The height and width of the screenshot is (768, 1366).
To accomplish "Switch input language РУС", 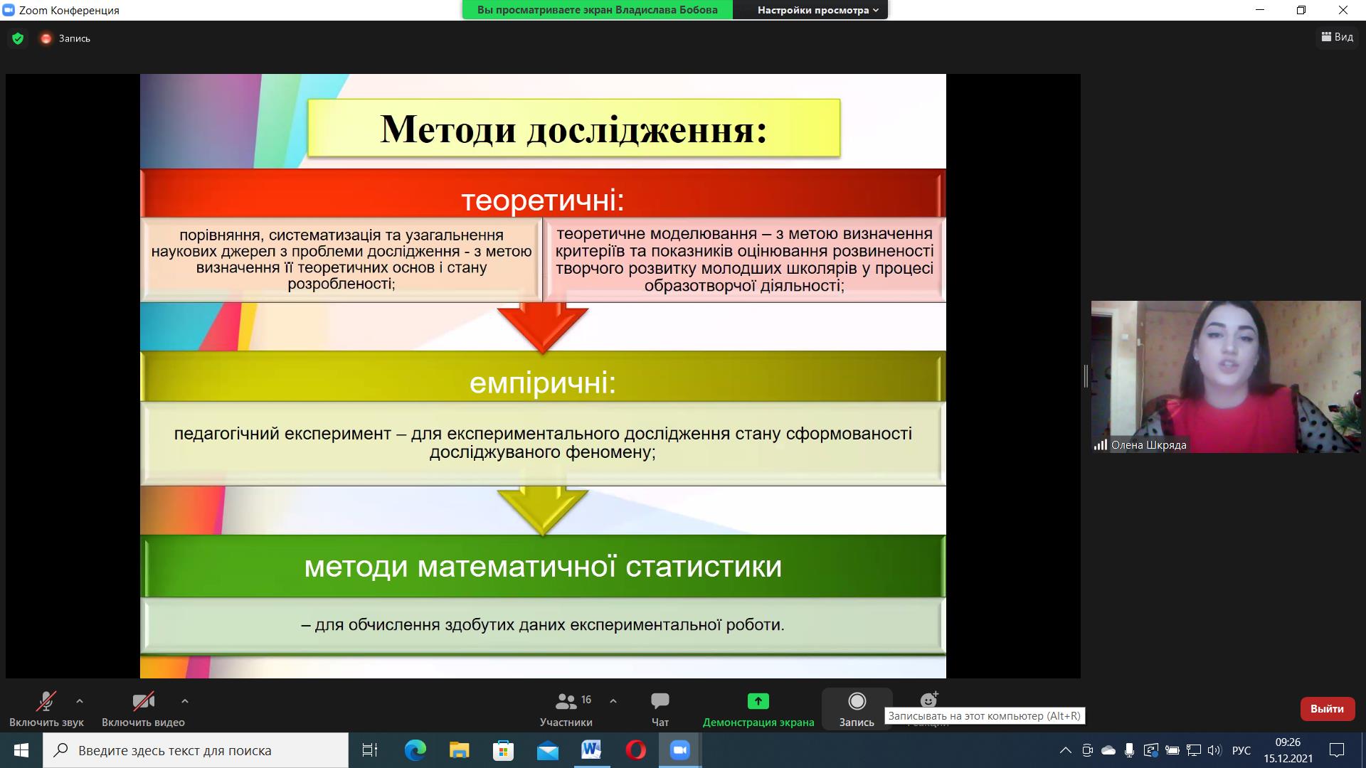I will (x=1241, y=750).
